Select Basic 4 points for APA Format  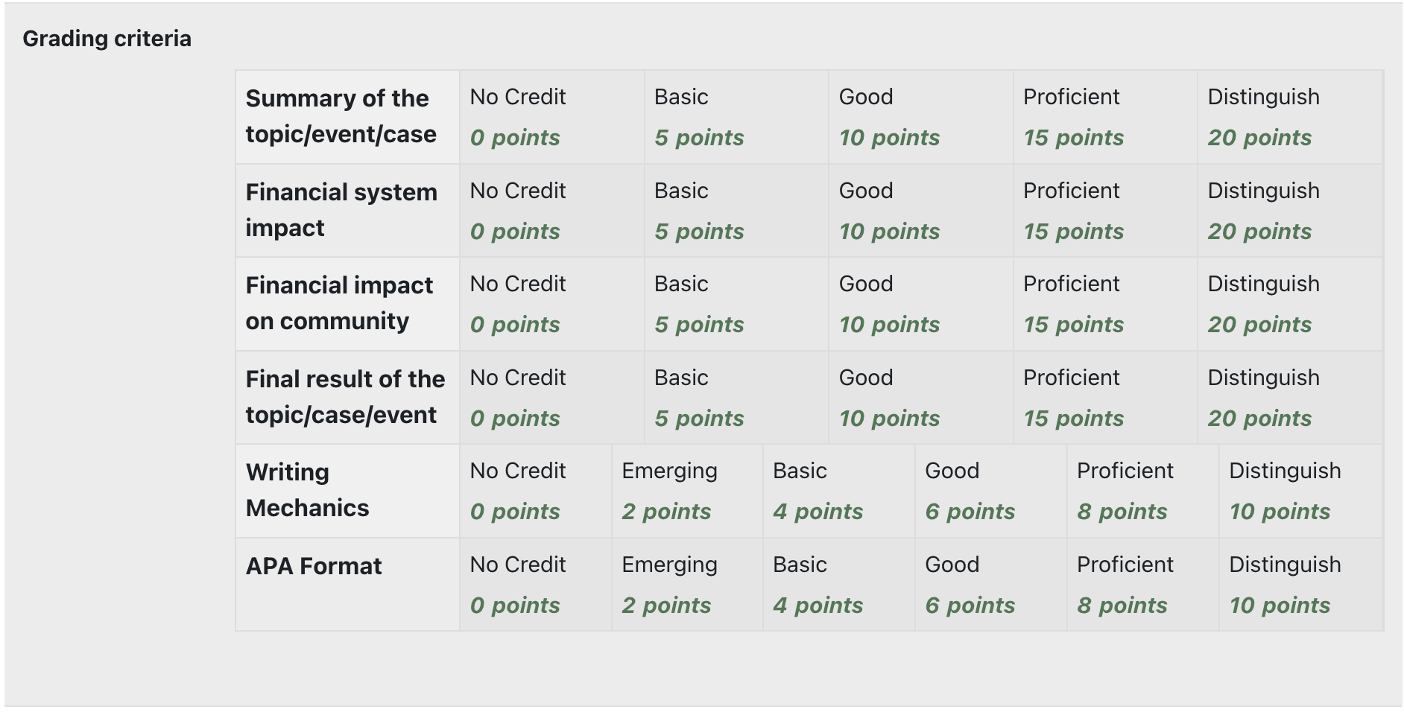click(x=838, y=585)
